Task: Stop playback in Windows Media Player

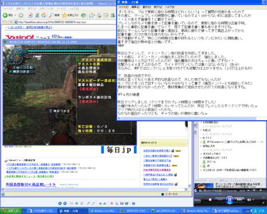Action: 210,200
